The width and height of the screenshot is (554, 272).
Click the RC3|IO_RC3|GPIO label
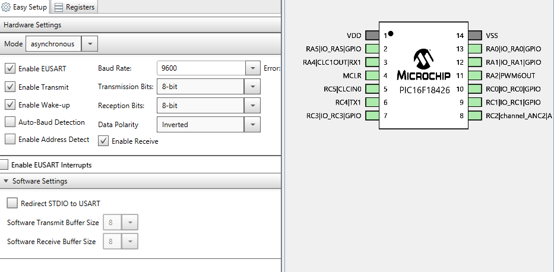[x=334, y=116]
